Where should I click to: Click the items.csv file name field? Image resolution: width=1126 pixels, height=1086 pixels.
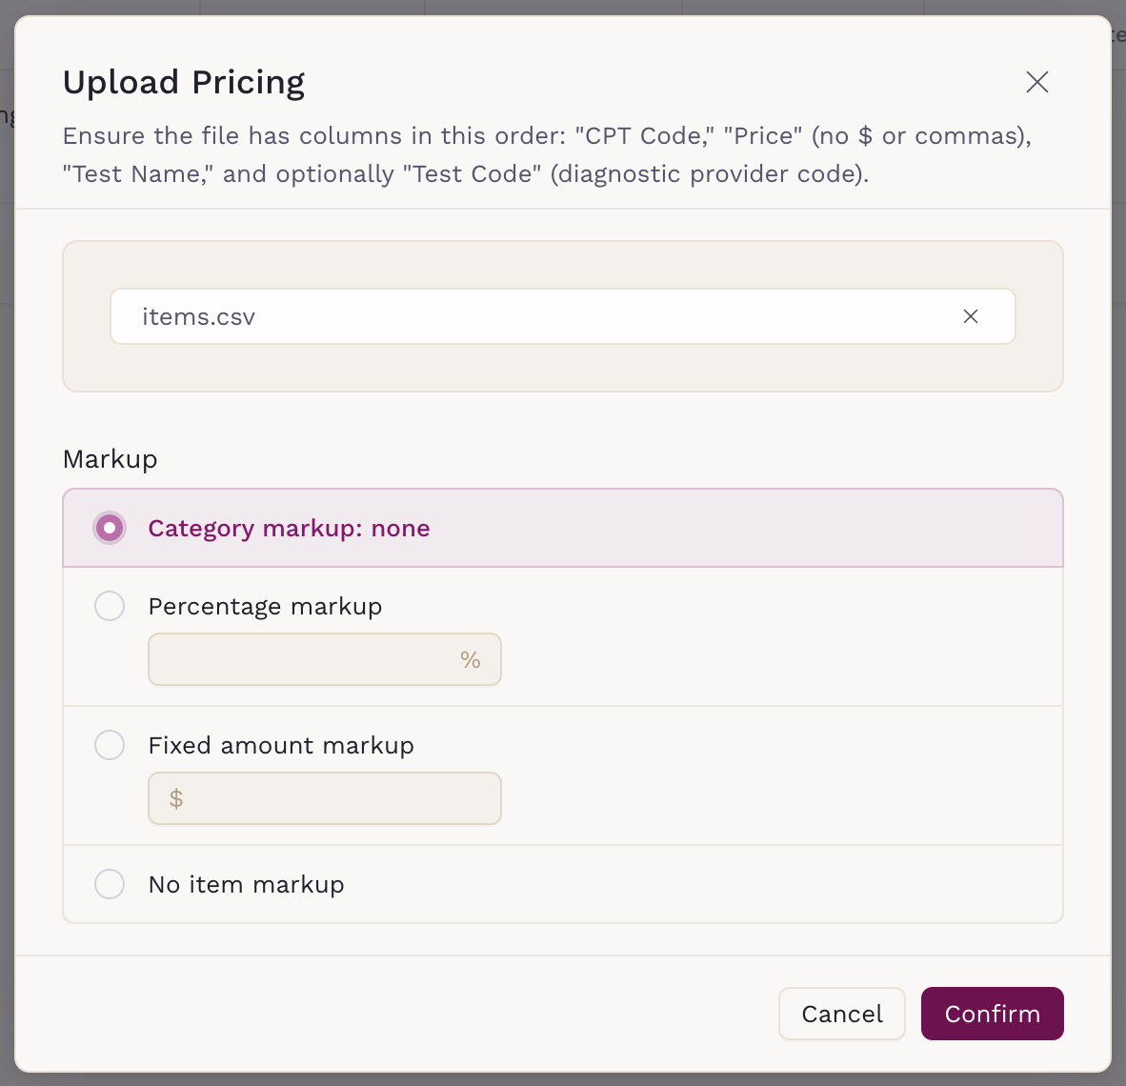click(533, 316)
